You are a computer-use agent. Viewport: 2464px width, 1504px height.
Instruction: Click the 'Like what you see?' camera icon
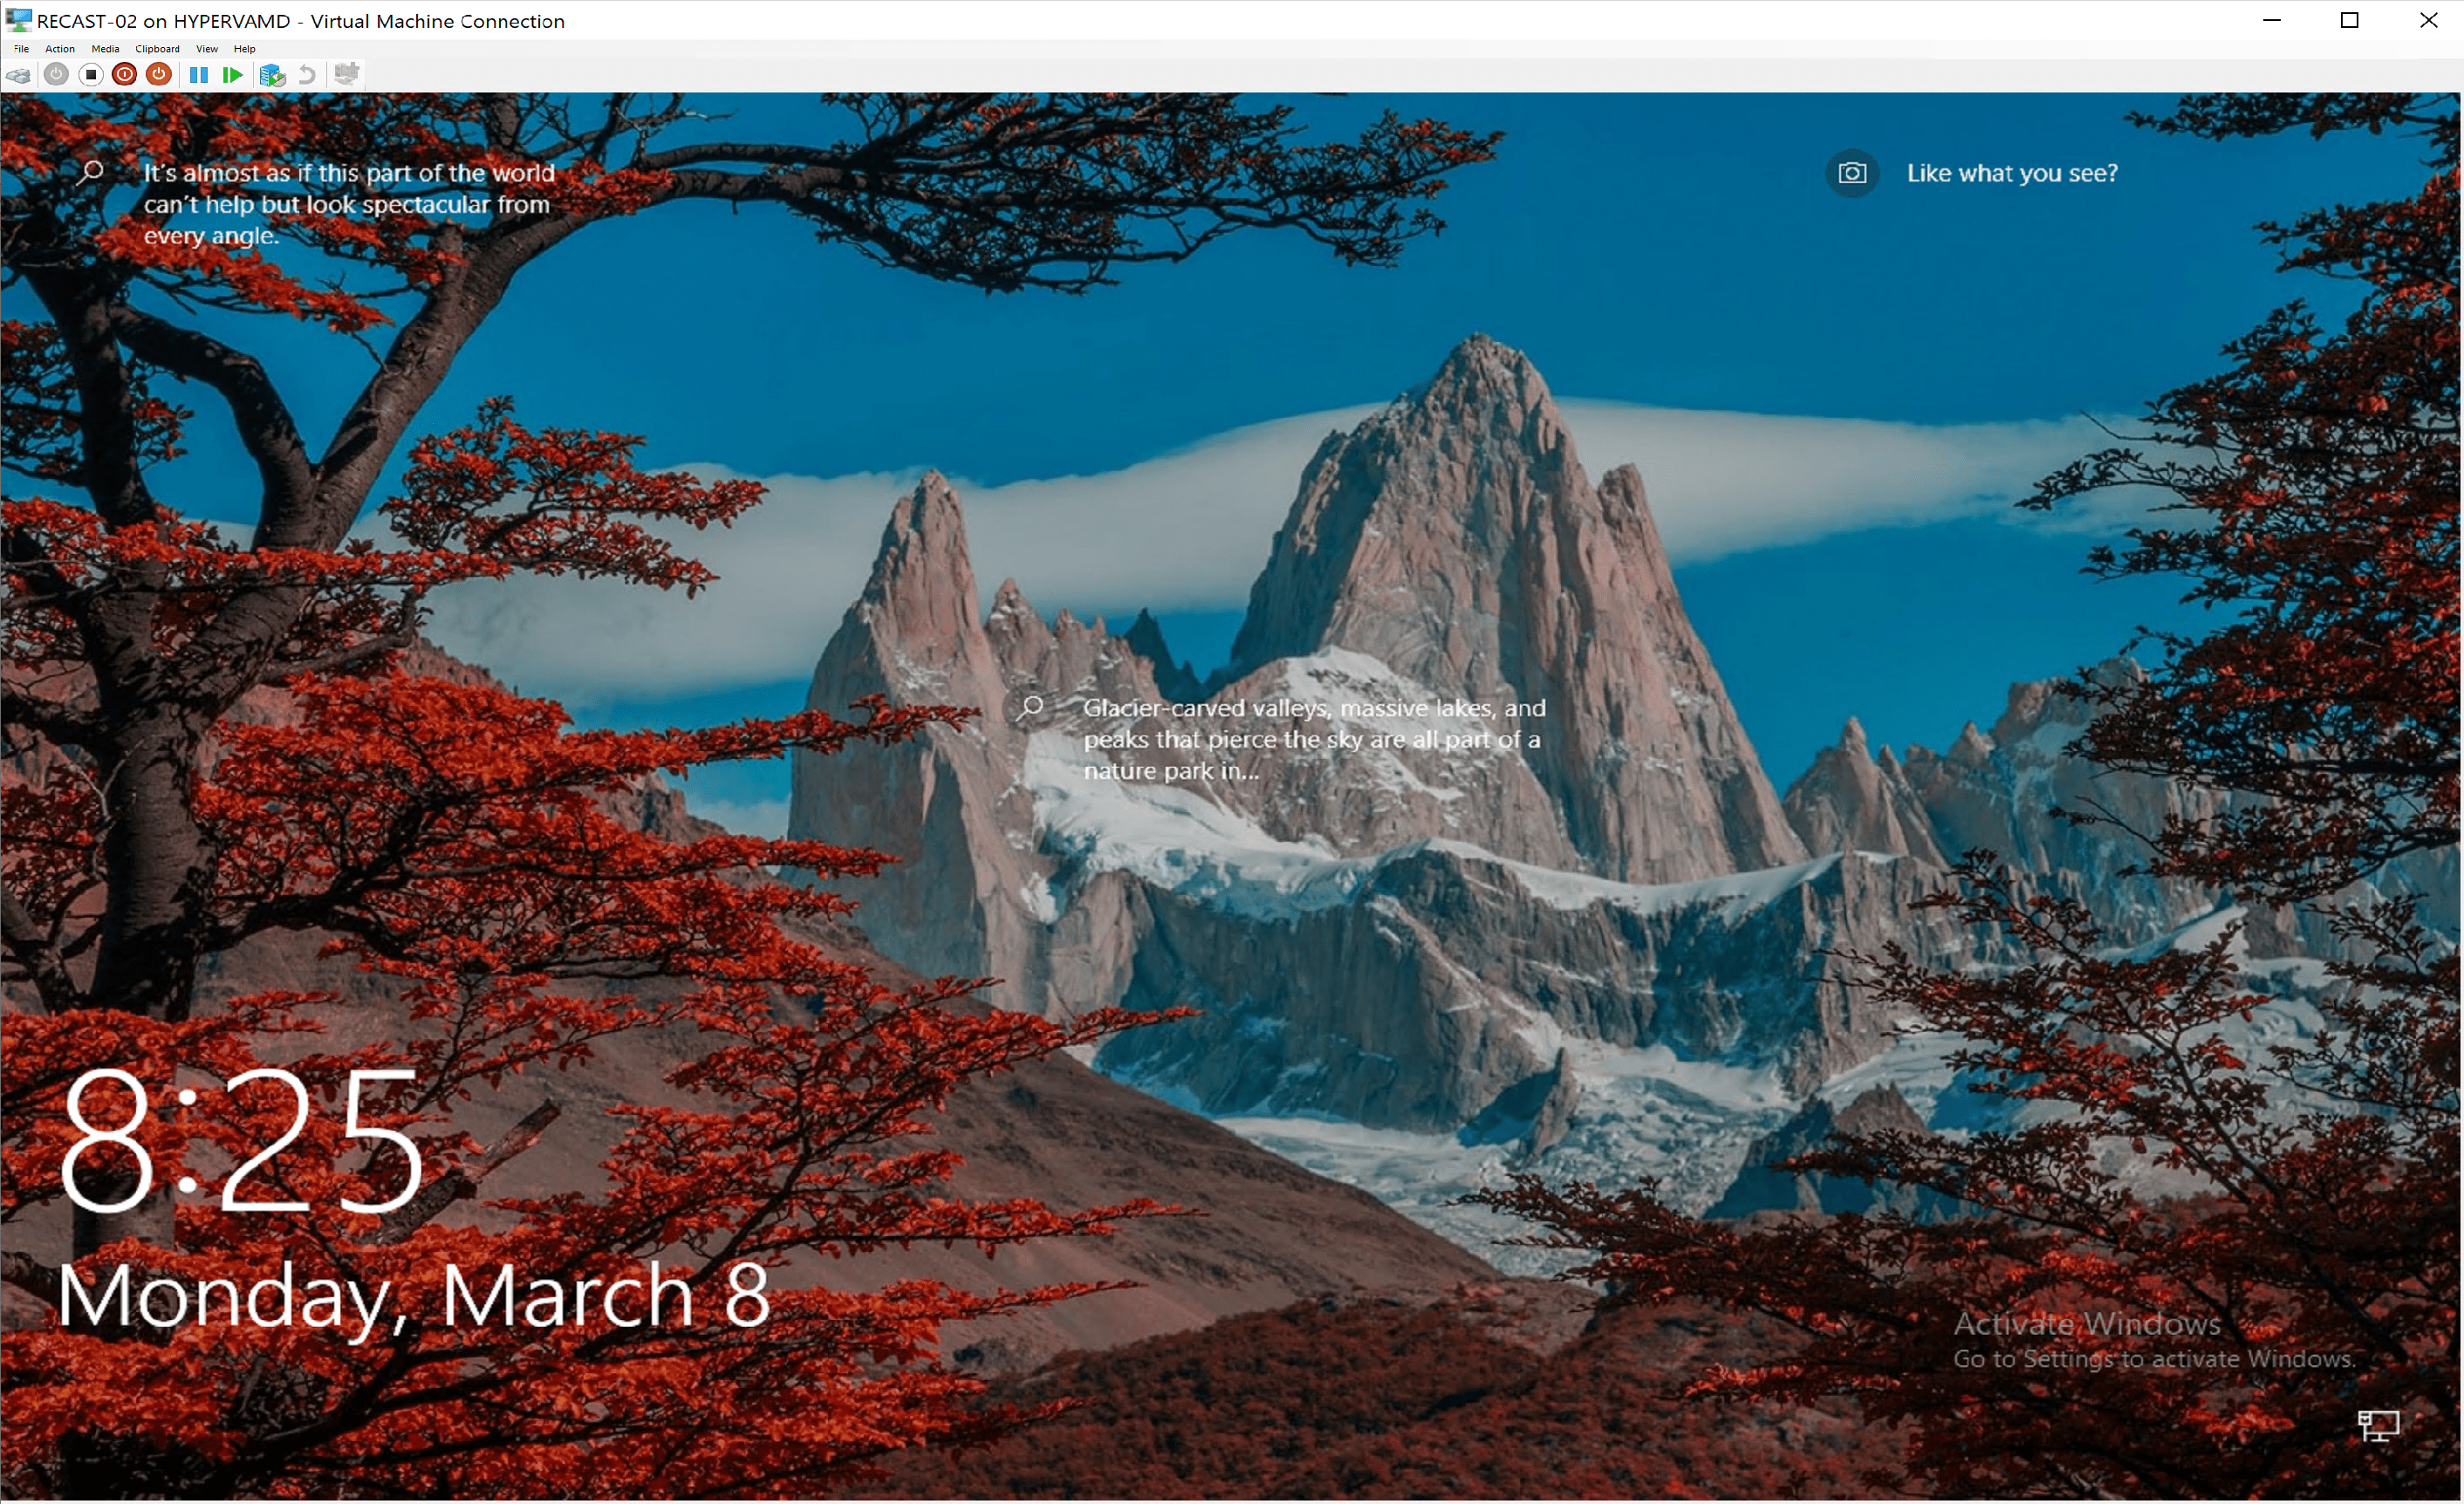(x=1852, y=173)
